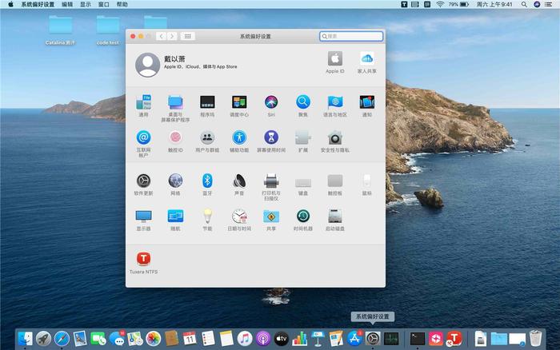
Task: Open the Trash in the Dock
Action: (535, 338)
